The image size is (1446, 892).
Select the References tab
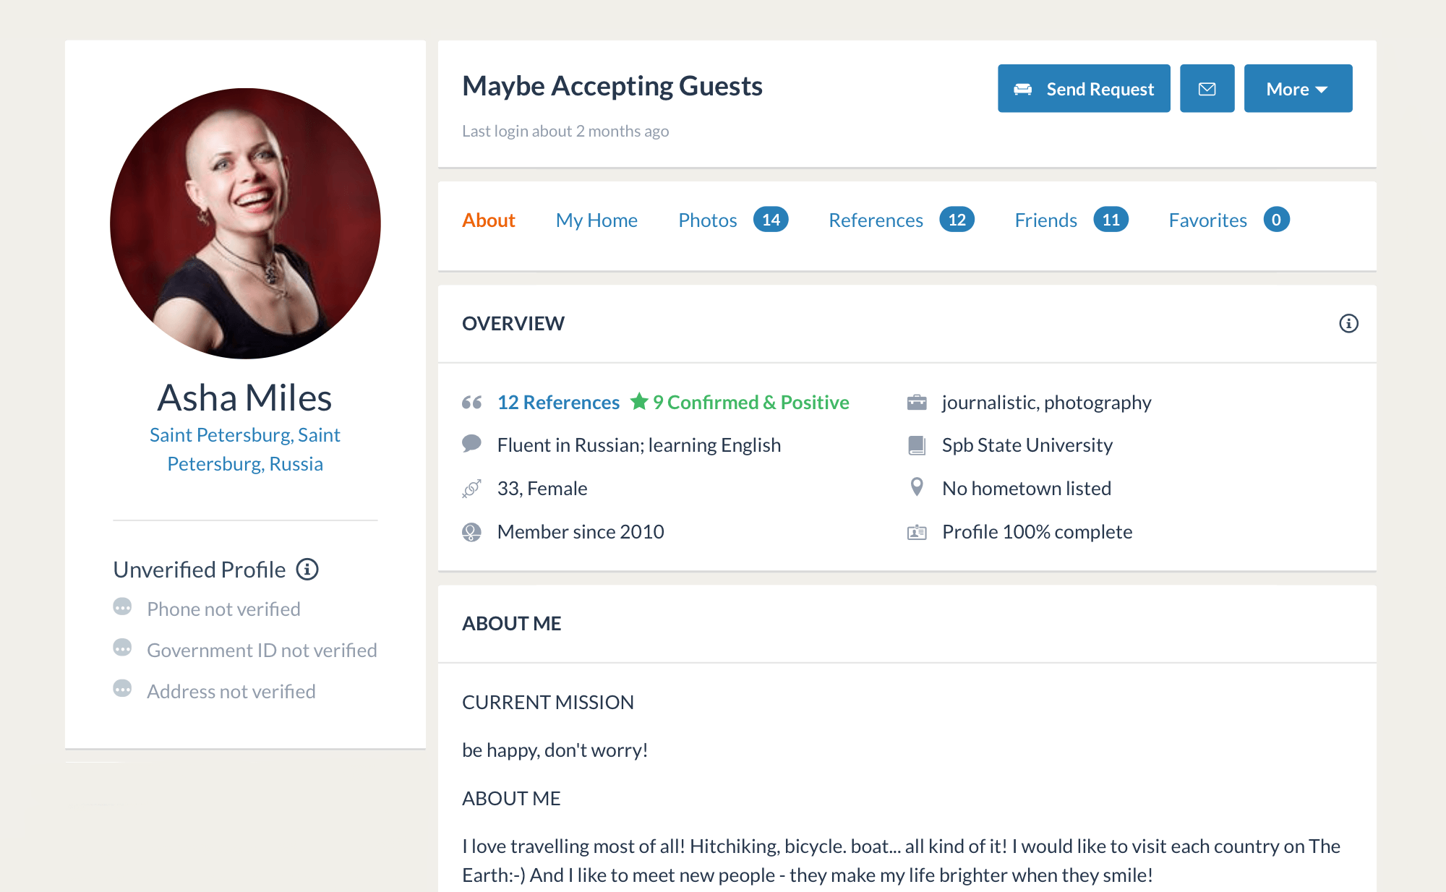pos(876,220)
